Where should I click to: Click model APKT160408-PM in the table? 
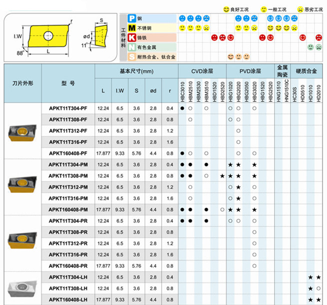[x=68, y=209]
